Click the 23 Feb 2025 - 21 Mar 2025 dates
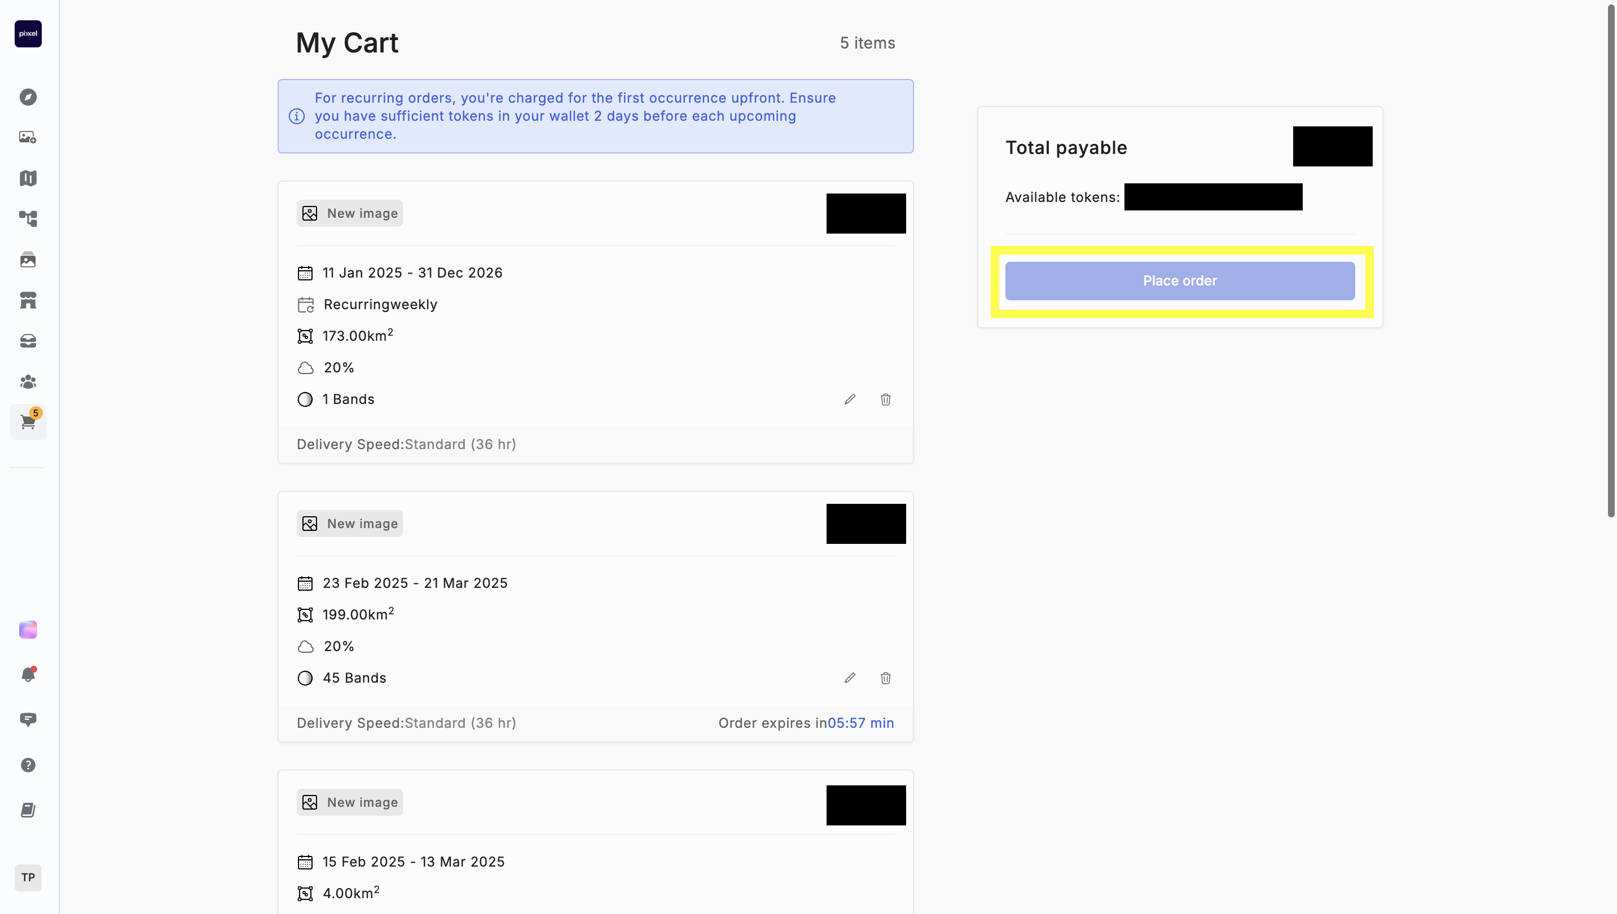1617x914 pixels. tap(415, 583)
